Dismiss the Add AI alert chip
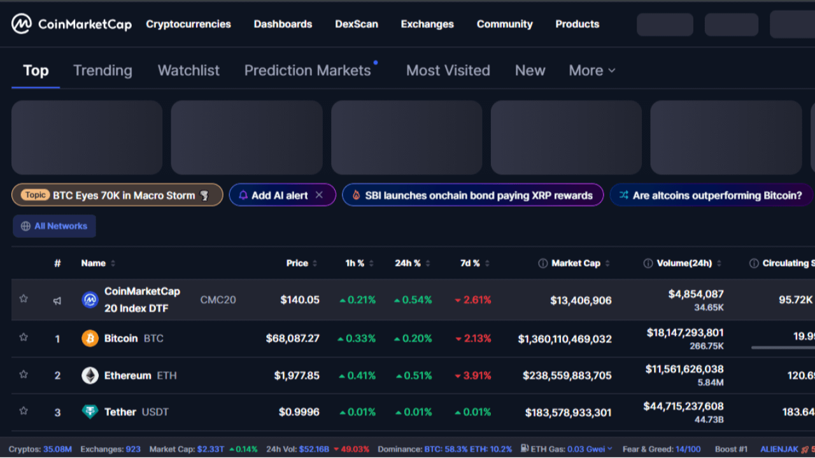 tap(320, 195)
